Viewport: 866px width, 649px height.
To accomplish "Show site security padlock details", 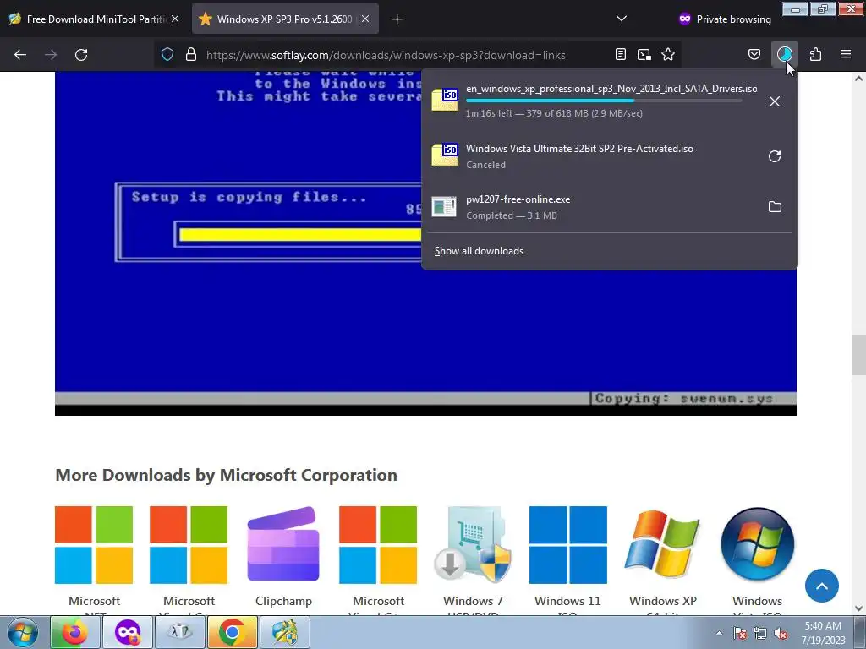I will pos(191,55).
